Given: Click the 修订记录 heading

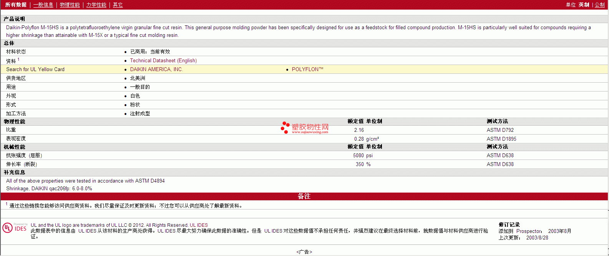Looking at the screenshot, I should pyautogui.click(x=509, y=224).
